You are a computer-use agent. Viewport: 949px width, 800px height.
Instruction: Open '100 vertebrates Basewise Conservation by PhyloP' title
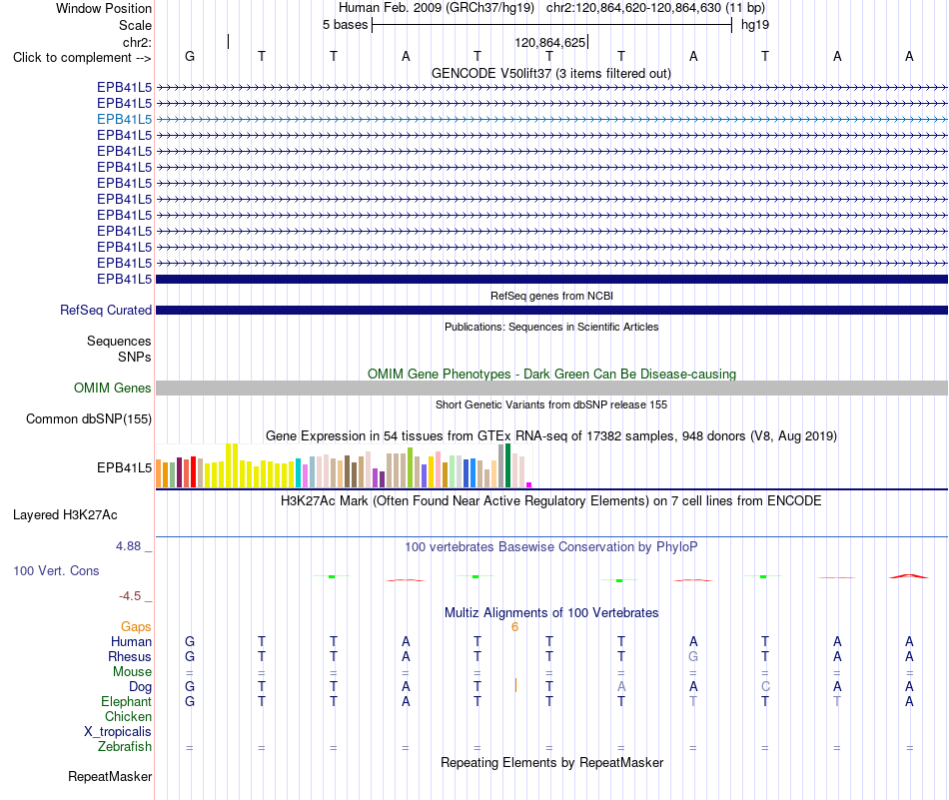(x=551, y=547)
